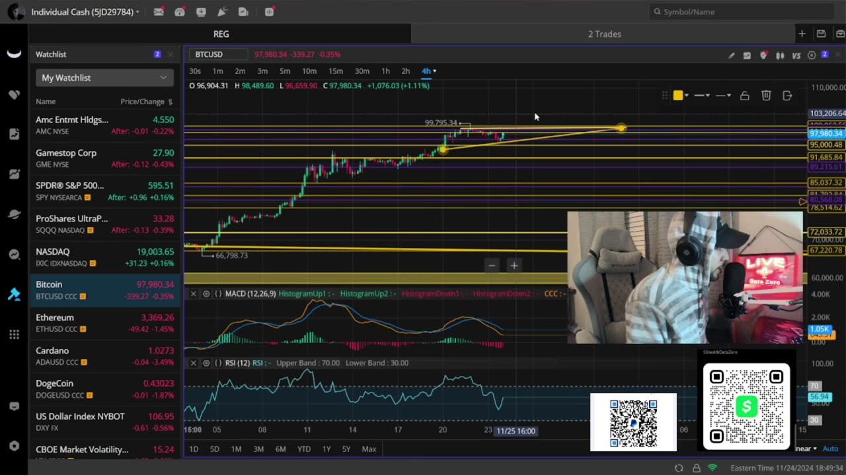846x475 pixels.
Task: Open the apps grid icon in sidebar
Action: tap(14, 334)
